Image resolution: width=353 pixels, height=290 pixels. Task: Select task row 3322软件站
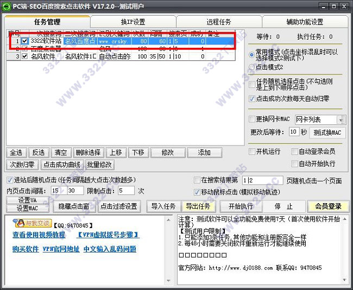(121, 41)
